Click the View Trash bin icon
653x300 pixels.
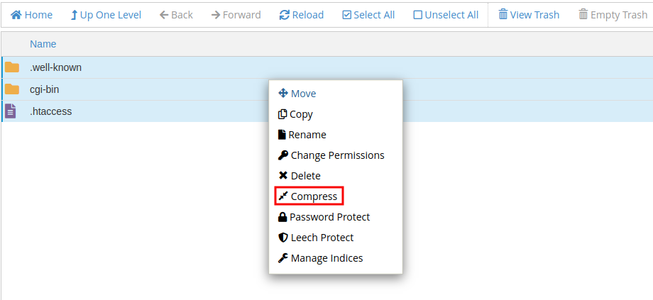[503, 16]
